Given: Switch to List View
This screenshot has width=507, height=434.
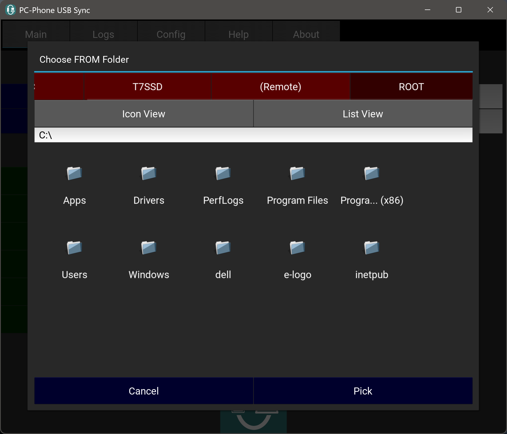Looking at the screenshot, I should 363,114.
